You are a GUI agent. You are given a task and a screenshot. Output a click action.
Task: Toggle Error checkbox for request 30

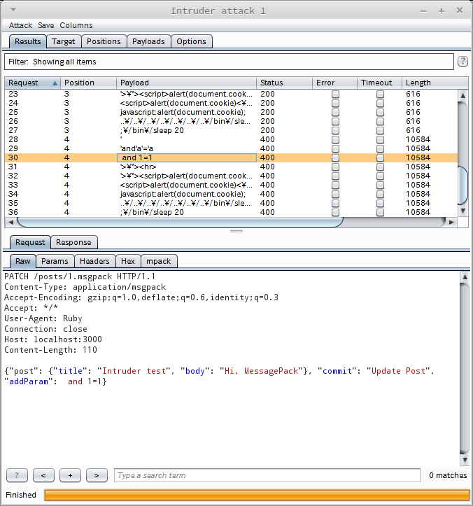[x=335, y=157]
